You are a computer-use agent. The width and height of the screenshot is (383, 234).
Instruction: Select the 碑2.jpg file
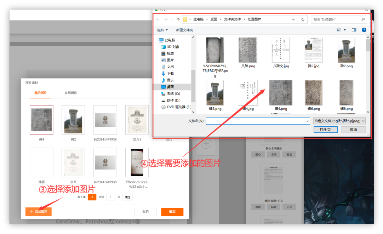click(314, 52)
